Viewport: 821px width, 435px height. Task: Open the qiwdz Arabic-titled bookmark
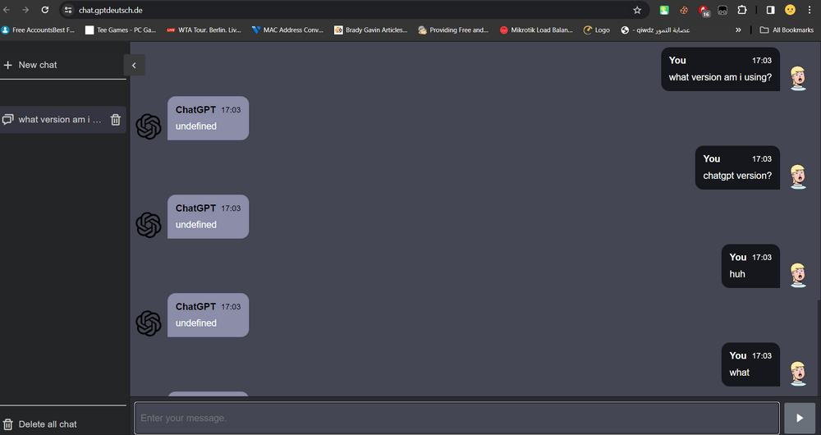point(655,30)
